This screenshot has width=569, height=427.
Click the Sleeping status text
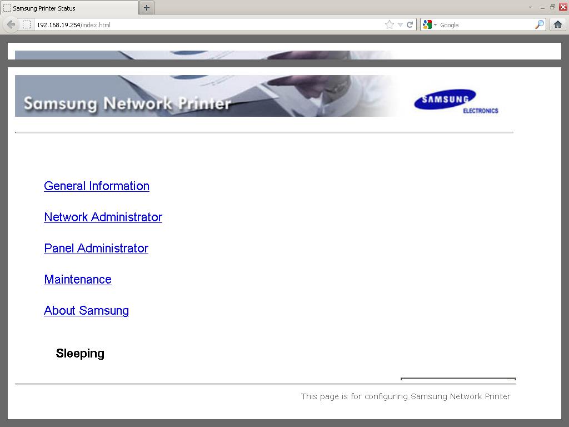point(80,353)
